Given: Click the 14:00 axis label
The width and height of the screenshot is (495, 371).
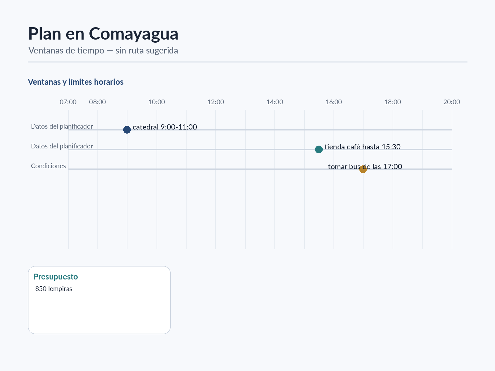Looking at the screenshot, I should pyautogui.click(x=275, y=102).
